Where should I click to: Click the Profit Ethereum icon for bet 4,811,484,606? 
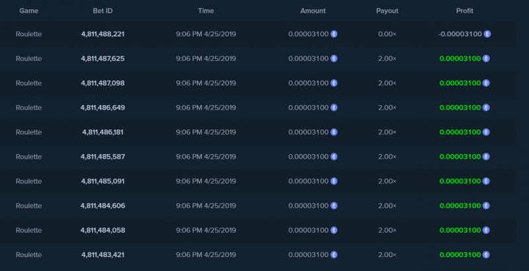point(486,206)
